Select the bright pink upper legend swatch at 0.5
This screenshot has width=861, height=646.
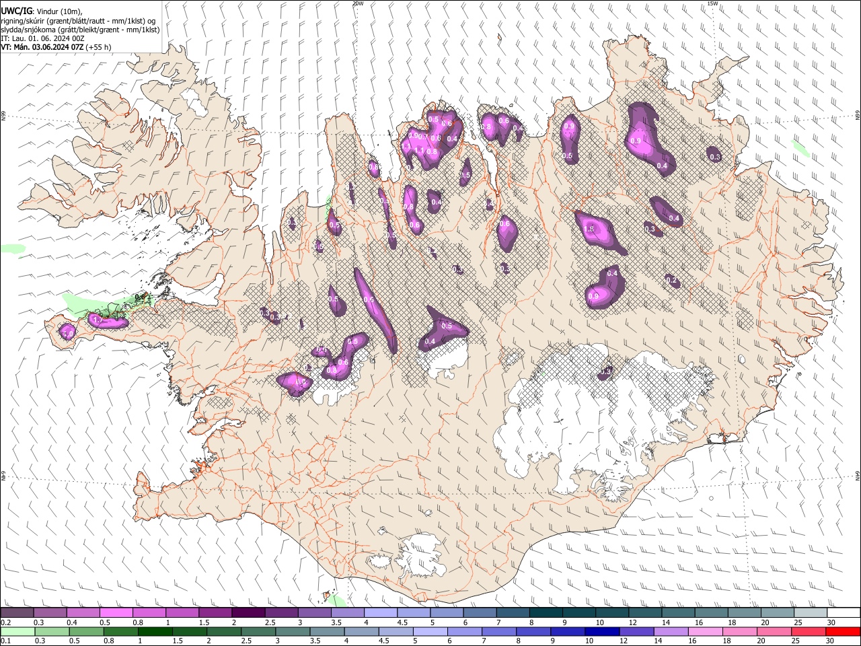116,612
